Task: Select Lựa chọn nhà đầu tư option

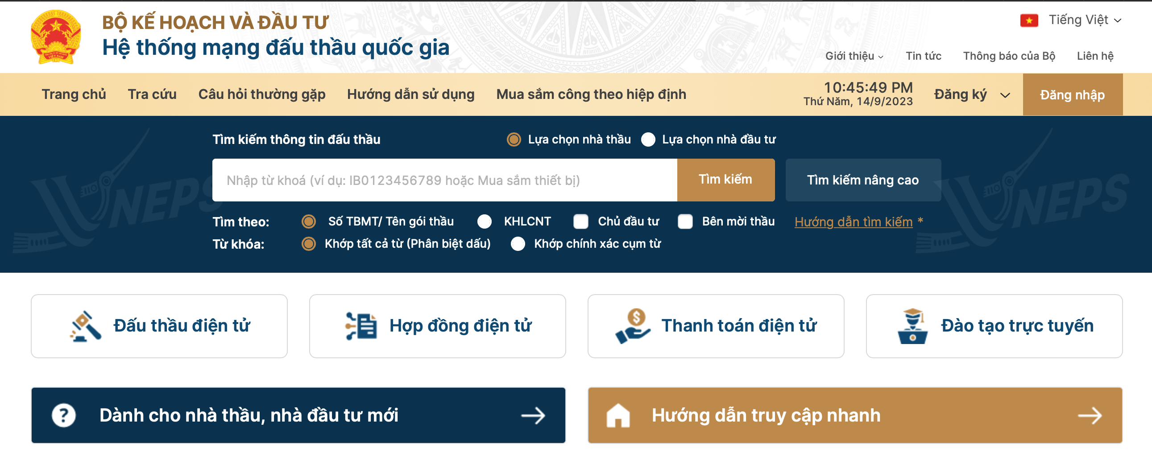Action: coord(648,139)
